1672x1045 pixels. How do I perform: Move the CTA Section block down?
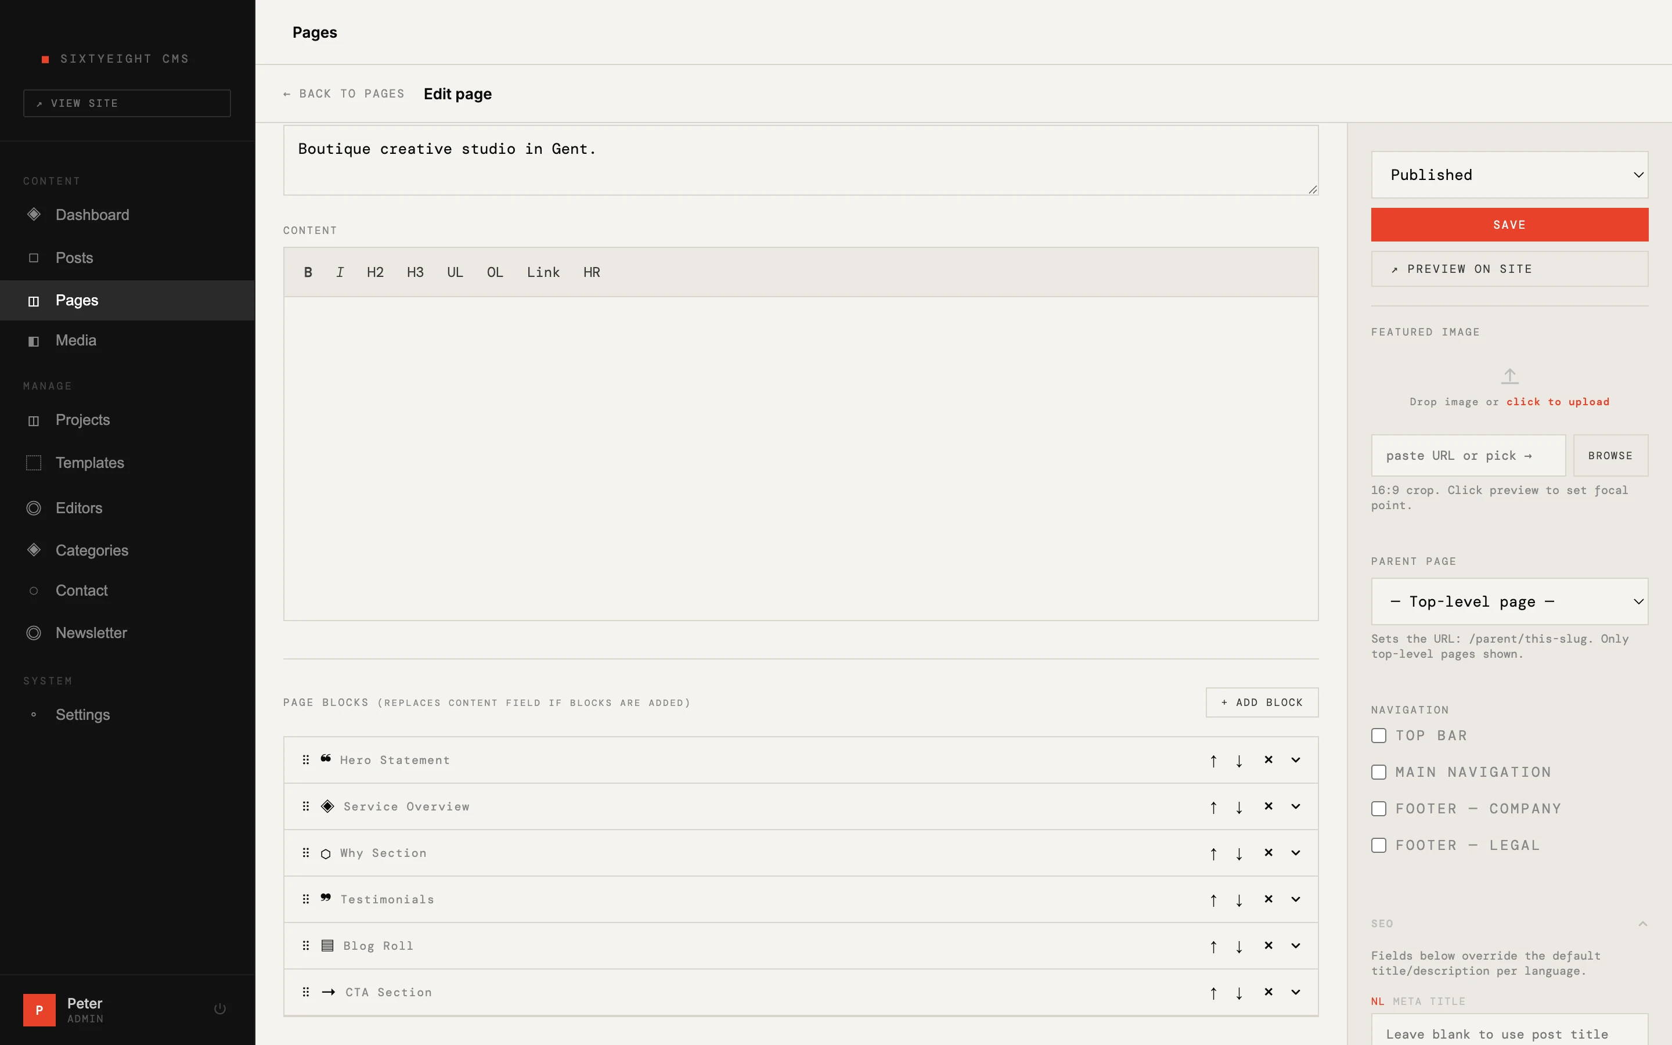(1239, 993)
